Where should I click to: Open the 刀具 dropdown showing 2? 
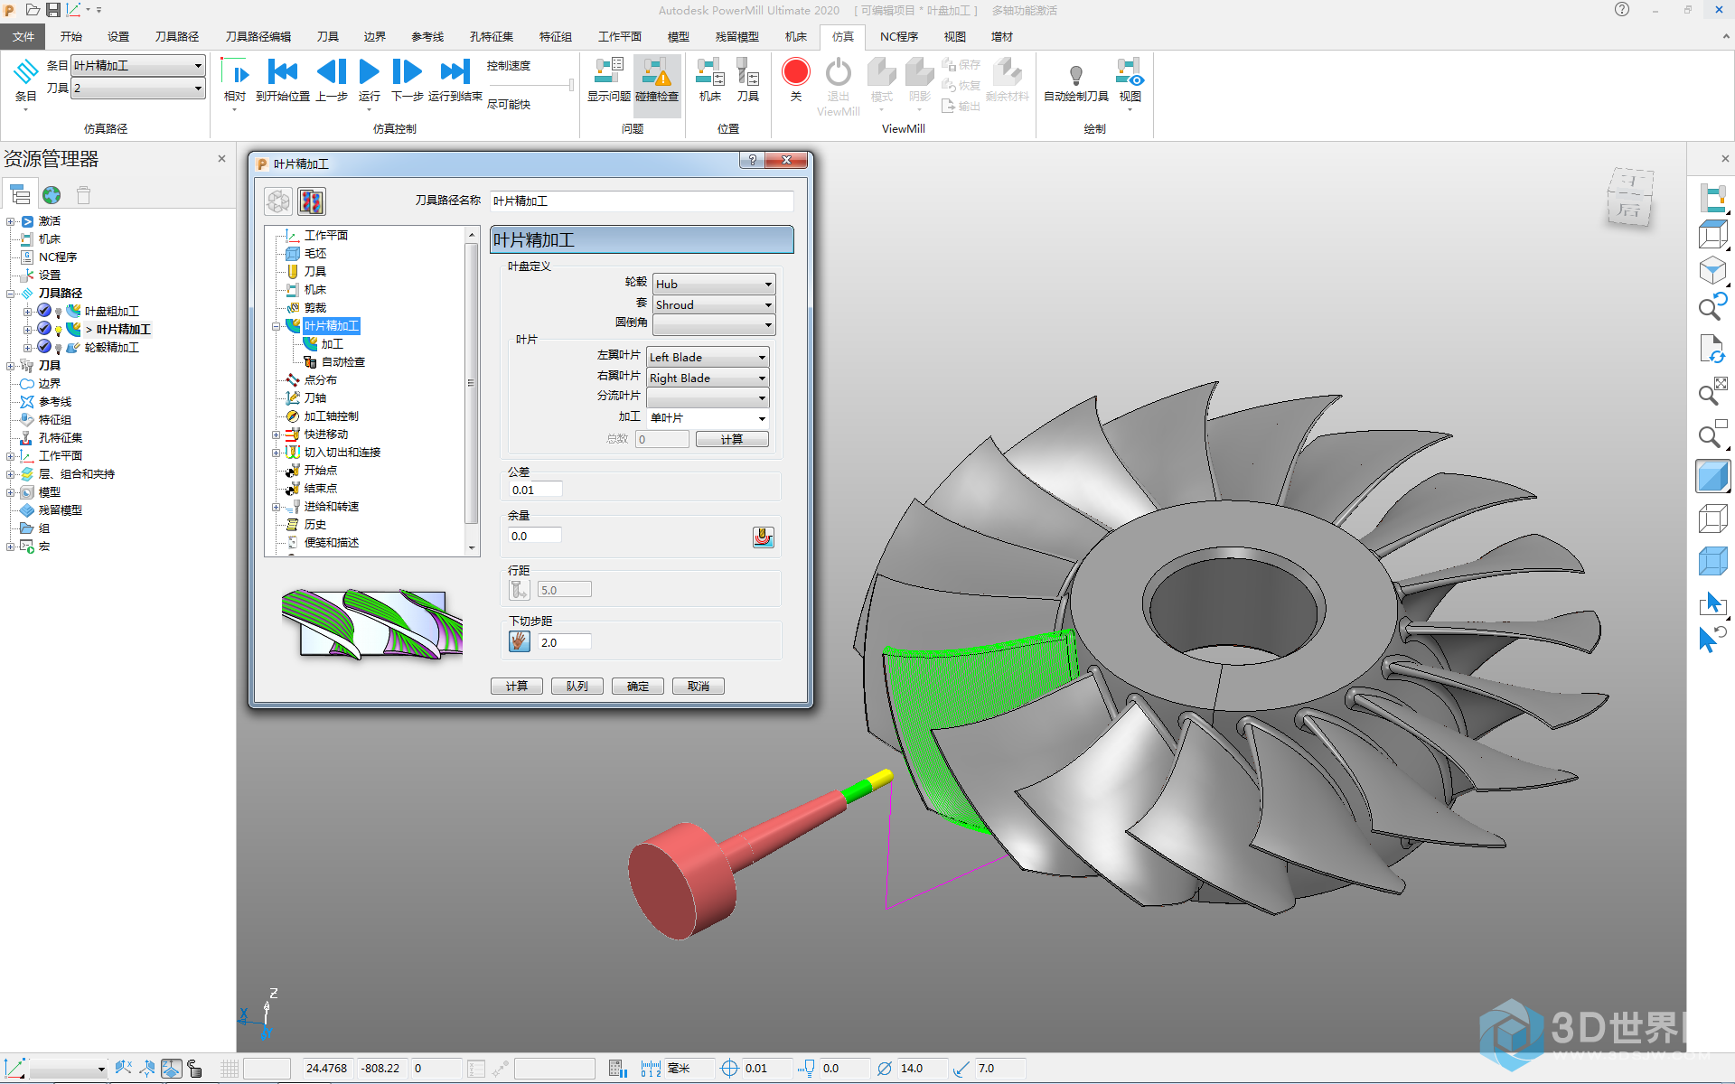[x=138, y=88]
